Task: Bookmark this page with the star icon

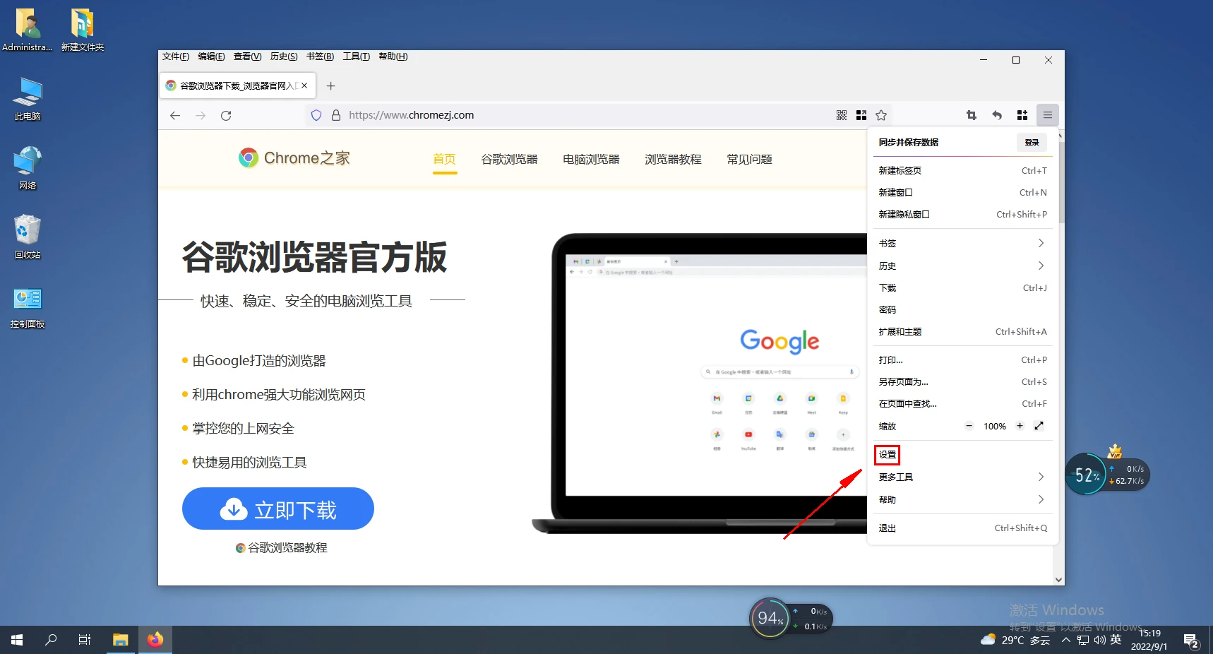Action: (x=881, y=115)
